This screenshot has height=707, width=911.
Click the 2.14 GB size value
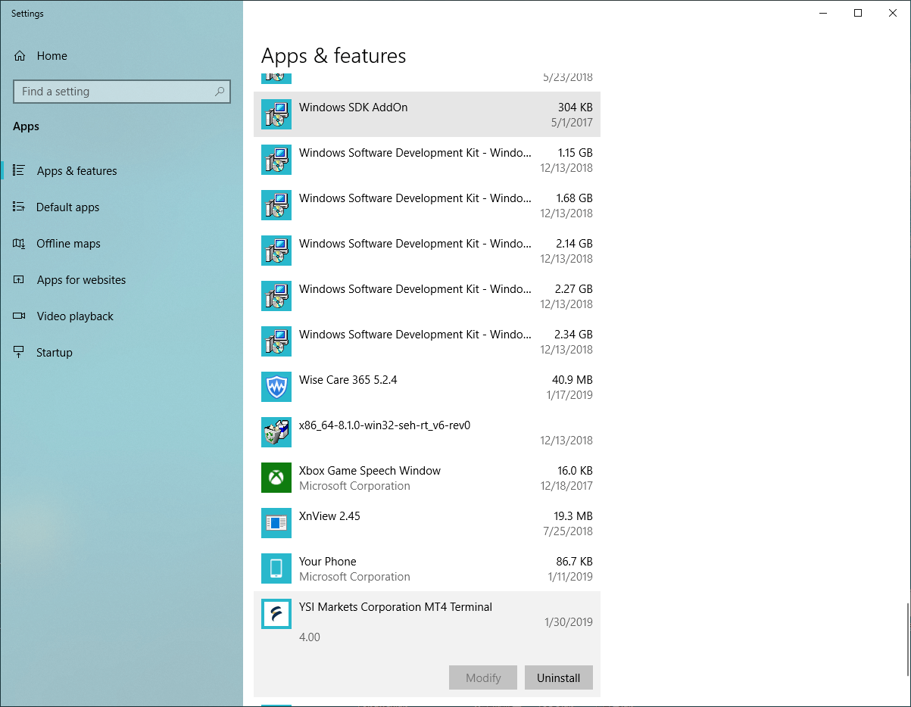point(575,244)
